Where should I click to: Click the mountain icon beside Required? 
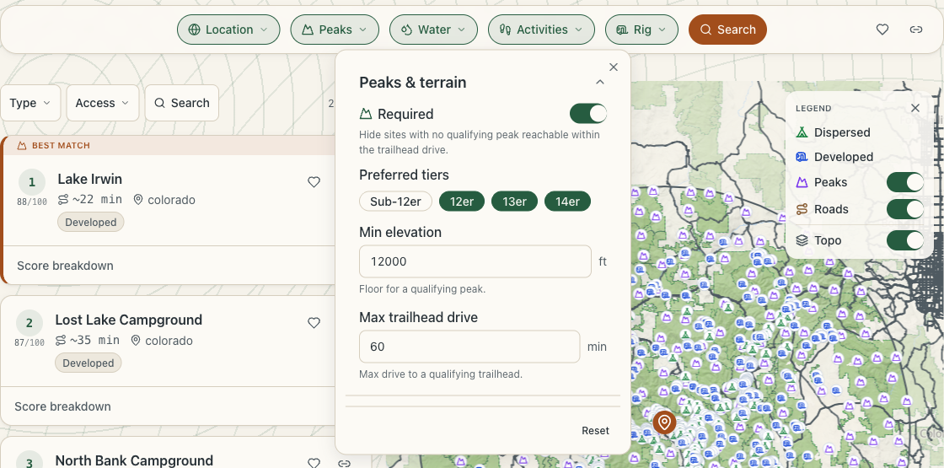tap(366, 114)
